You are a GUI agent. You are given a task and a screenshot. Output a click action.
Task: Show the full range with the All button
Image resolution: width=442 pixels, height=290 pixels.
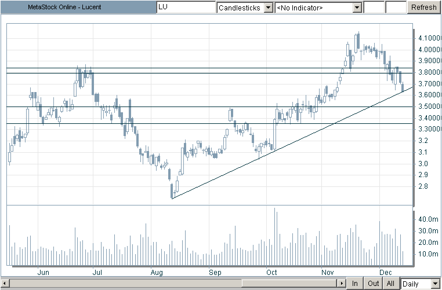[390, 283]
